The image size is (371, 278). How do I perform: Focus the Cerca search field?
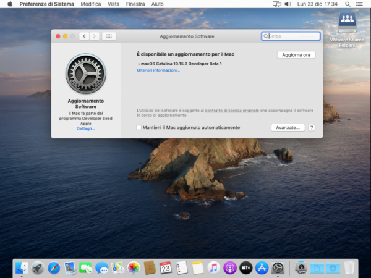pos(291,36)
